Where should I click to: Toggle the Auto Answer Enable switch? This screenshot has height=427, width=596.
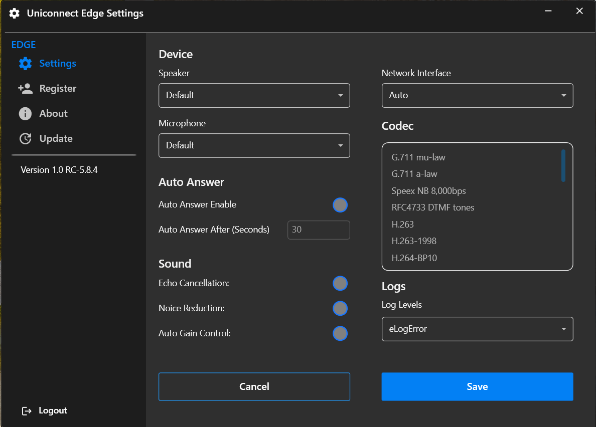tap(340, 205)
